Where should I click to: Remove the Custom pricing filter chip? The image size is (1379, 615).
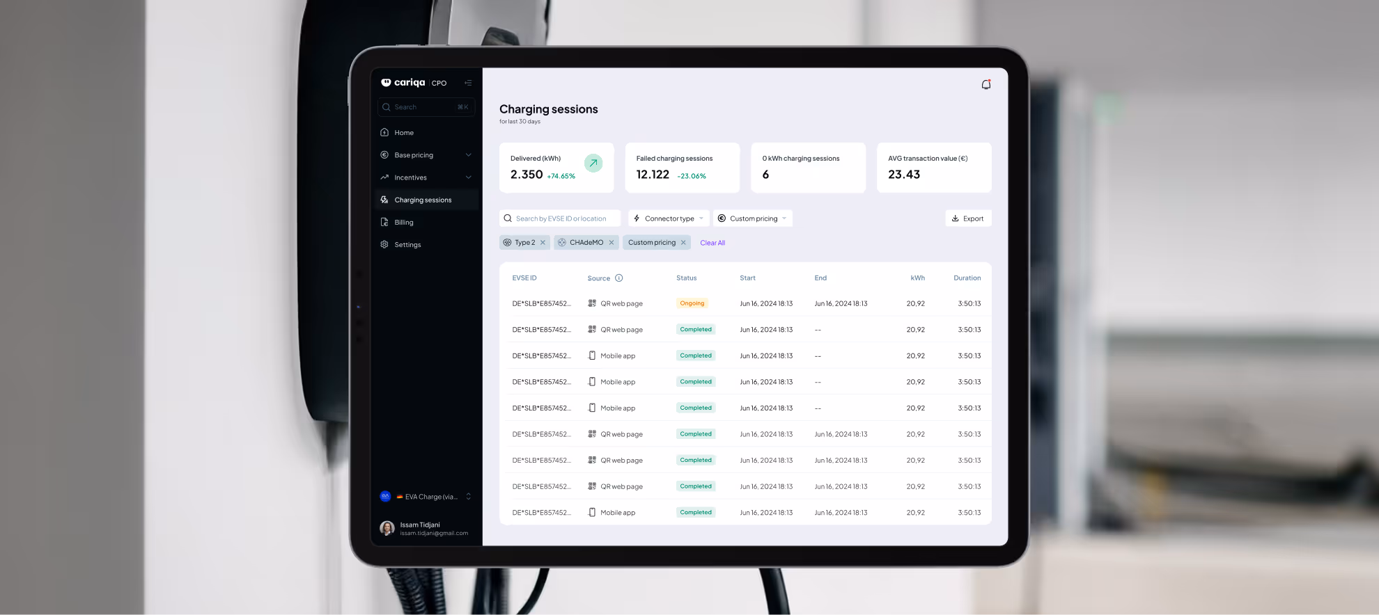[683, 242]
